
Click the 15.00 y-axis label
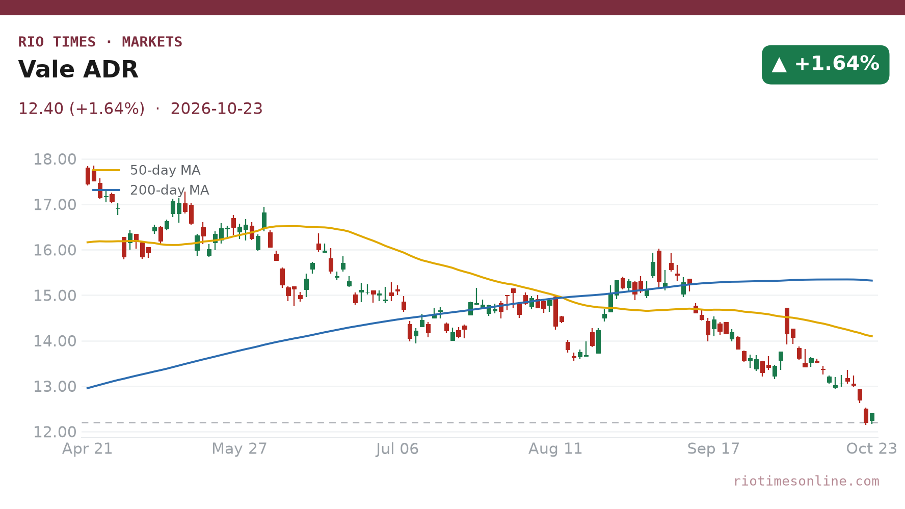tap(55, 296)
